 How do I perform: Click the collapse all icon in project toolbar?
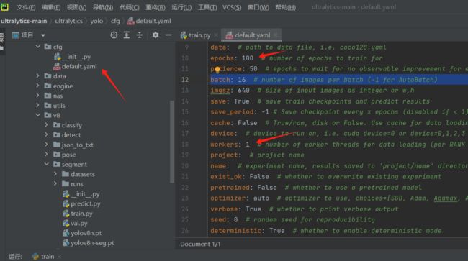click(x=140, y=35)
